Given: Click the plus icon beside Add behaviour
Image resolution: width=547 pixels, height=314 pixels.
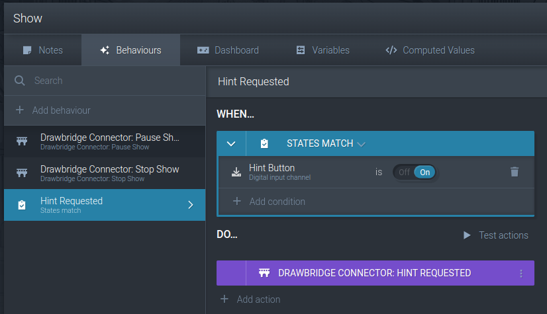Looking at the screenshot, I should (x=20, y=110).
